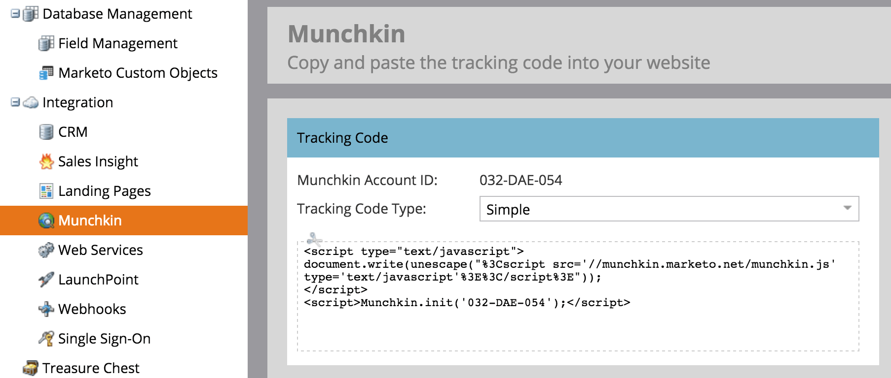This screenshot has width=891, height=378.
Task: Click the Munchkin Account ID value
Action: 520,180
